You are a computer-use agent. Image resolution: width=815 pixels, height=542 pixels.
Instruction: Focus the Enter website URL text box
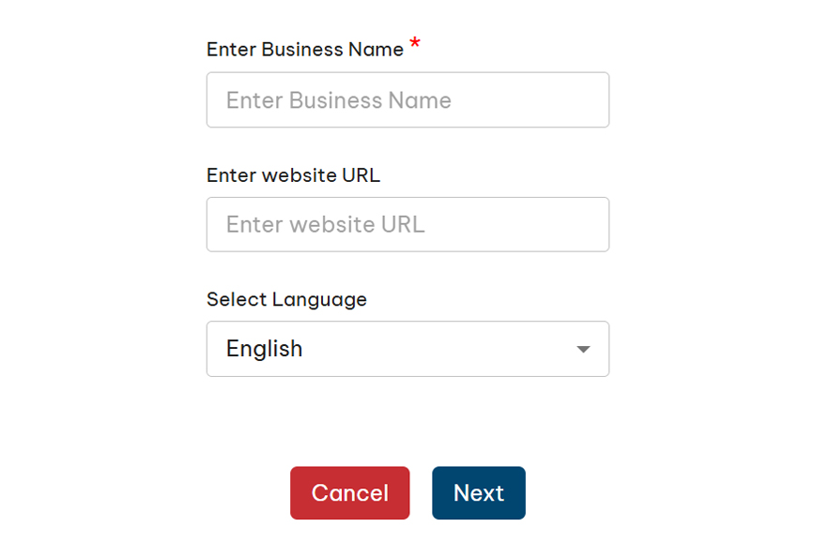pyautogui.click(x=407, y=224)
